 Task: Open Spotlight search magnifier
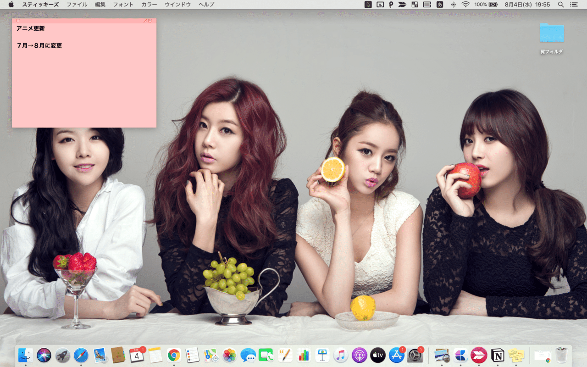[x=561, y=5]
